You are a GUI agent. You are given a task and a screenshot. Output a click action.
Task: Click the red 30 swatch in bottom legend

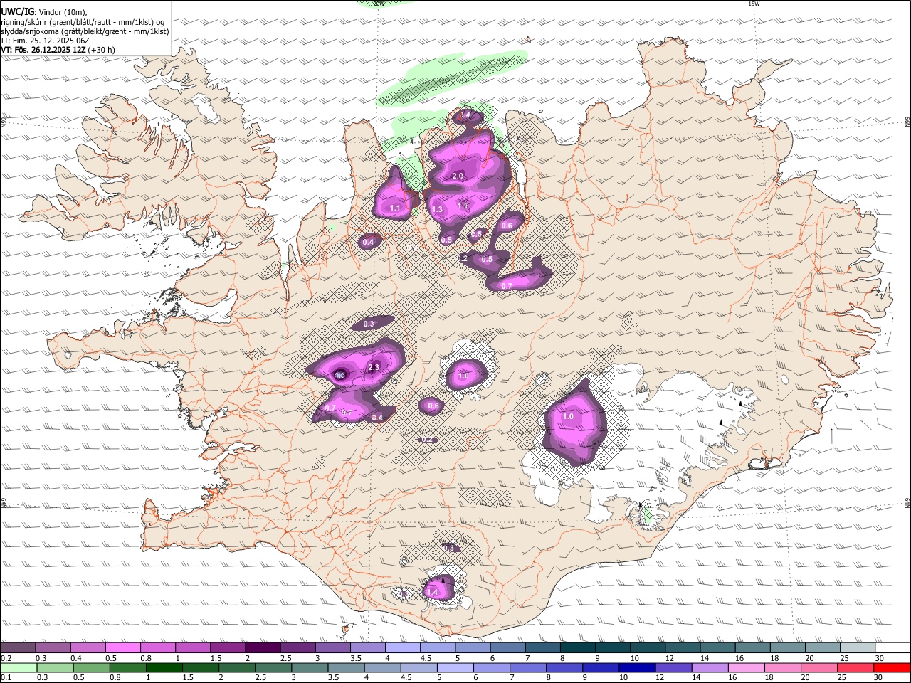click(892, 667)
